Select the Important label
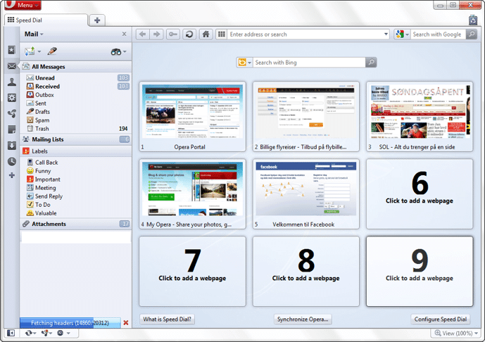Viewport: 485px width, 342px height. point(77,179)
